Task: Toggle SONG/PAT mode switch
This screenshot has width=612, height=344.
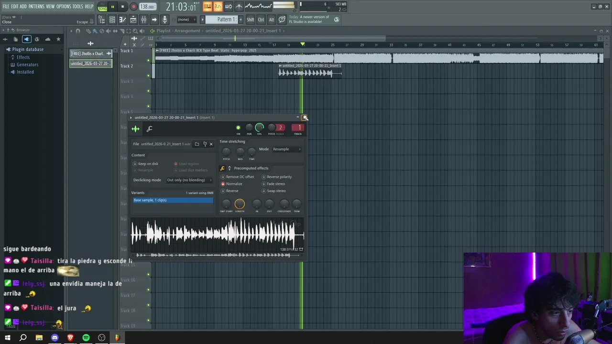Action: pyautogui.click(x=102, y=7)
